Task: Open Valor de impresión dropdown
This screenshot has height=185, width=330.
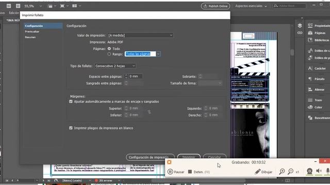Action: [140, 35]
